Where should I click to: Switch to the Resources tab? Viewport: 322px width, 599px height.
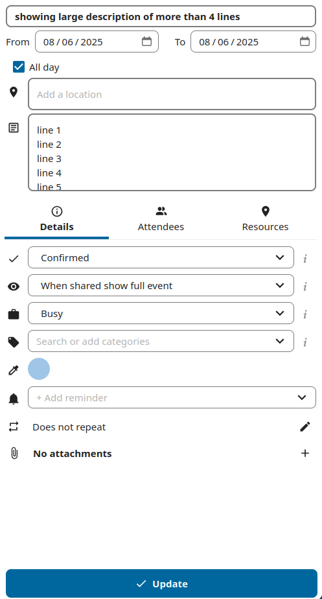click(x=265, y=219)
